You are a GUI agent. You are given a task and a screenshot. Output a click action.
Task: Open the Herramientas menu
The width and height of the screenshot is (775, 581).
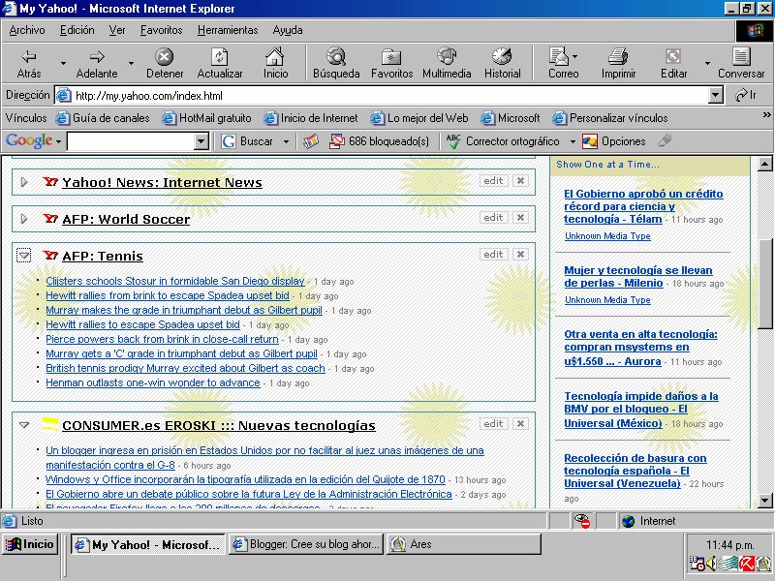(228, 30)
